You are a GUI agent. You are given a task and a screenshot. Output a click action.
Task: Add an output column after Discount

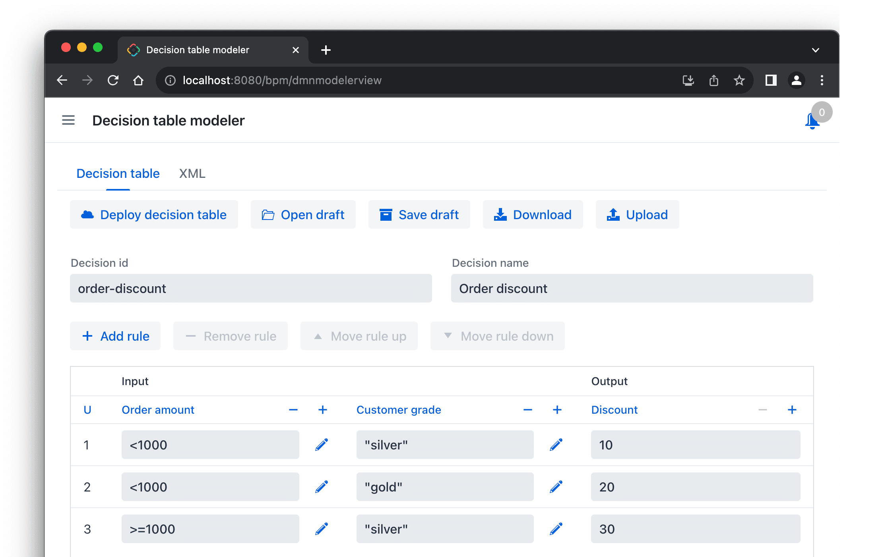pyautogui.click(x=792, y=410)
